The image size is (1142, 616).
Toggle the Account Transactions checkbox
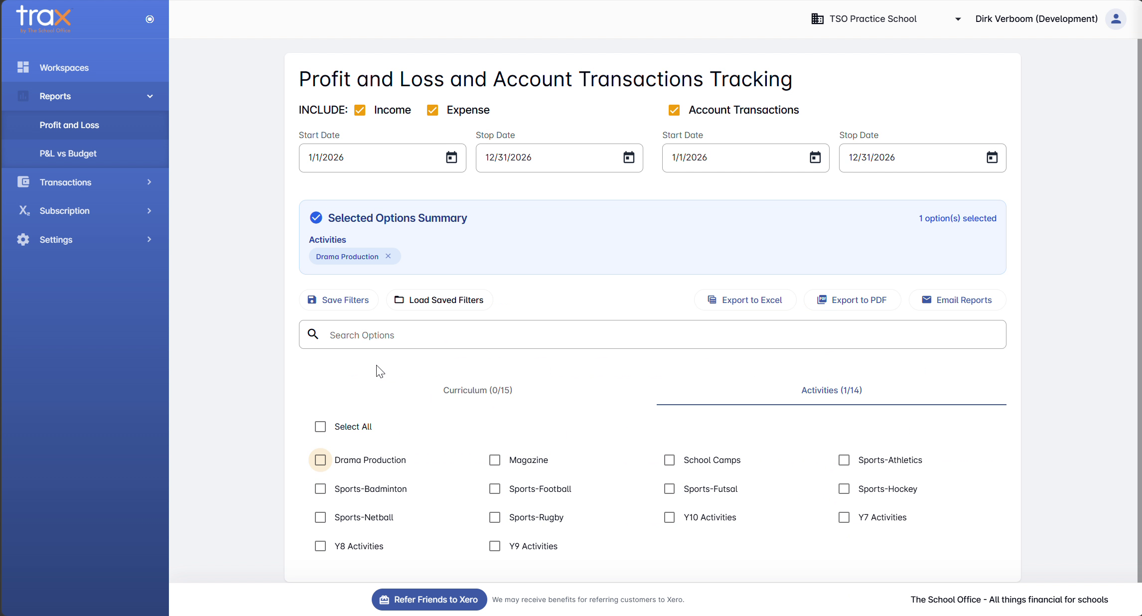pos(674,110)
